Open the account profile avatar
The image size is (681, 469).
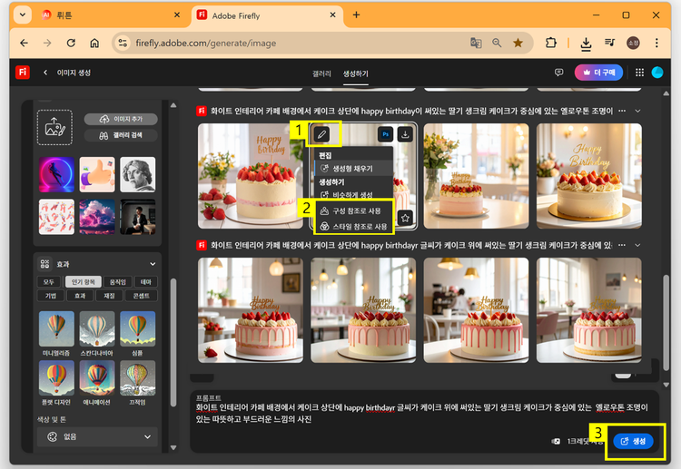[657, 73]
